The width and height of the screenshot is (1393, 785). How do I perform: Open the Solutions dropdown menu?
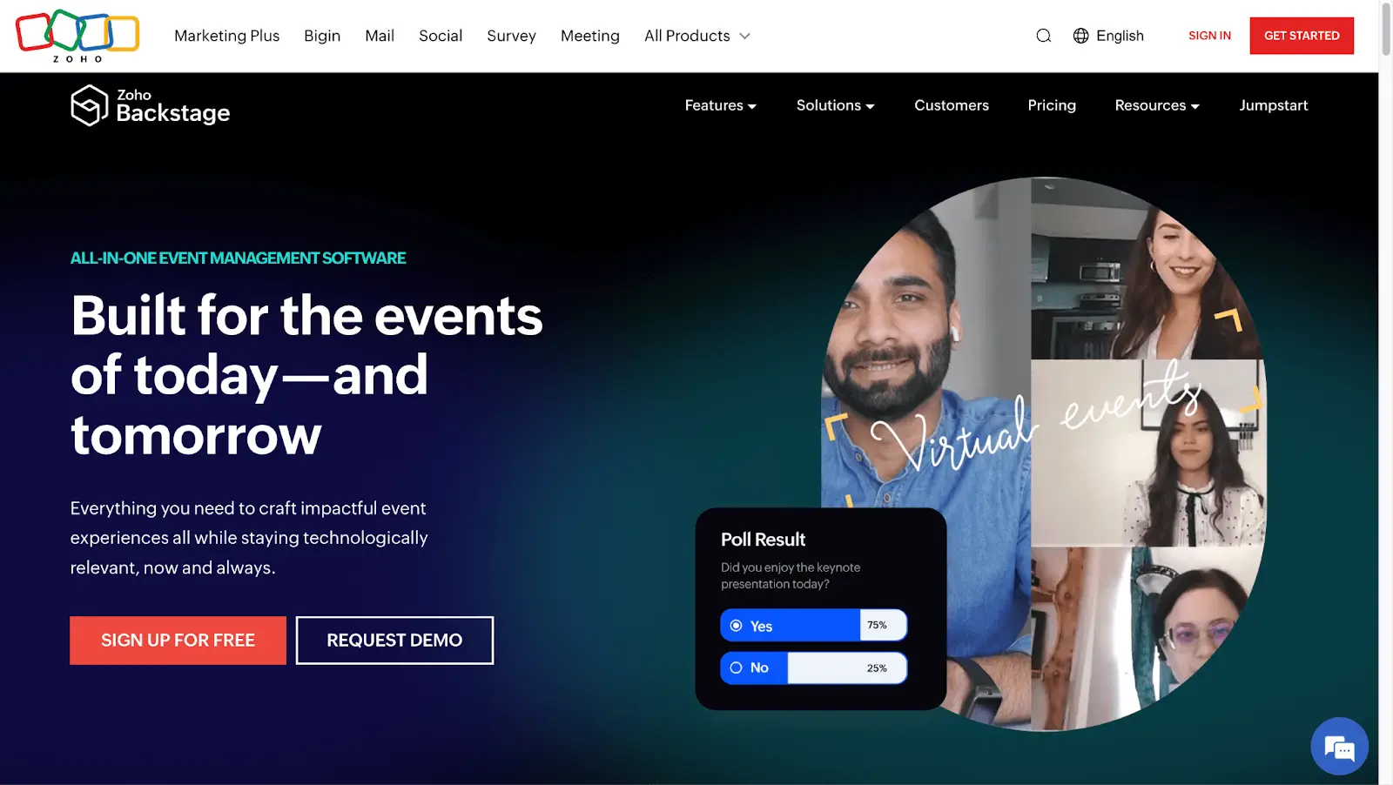835,105
